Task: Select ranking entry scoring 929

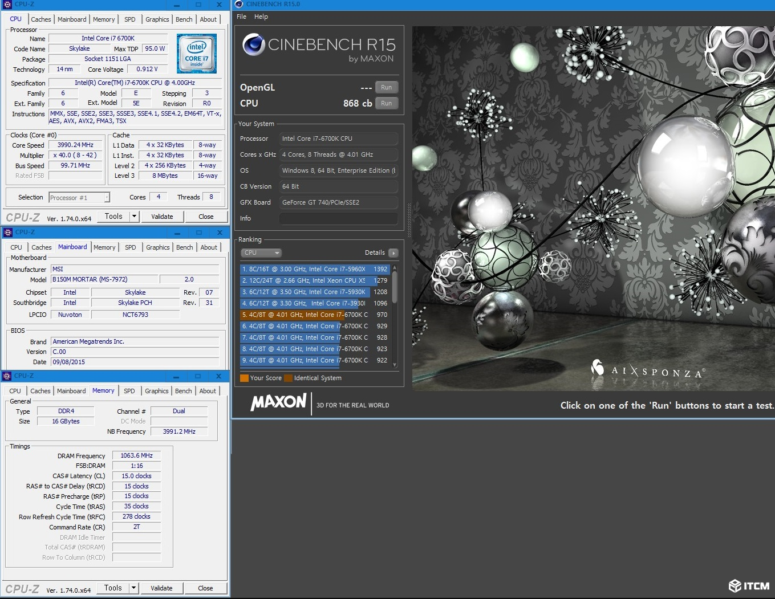Action: [315, 326]
